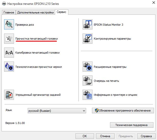Open the print queue (Очередь на печать) icon
Screen dimensions: 157x140
[x=87, y=81]
